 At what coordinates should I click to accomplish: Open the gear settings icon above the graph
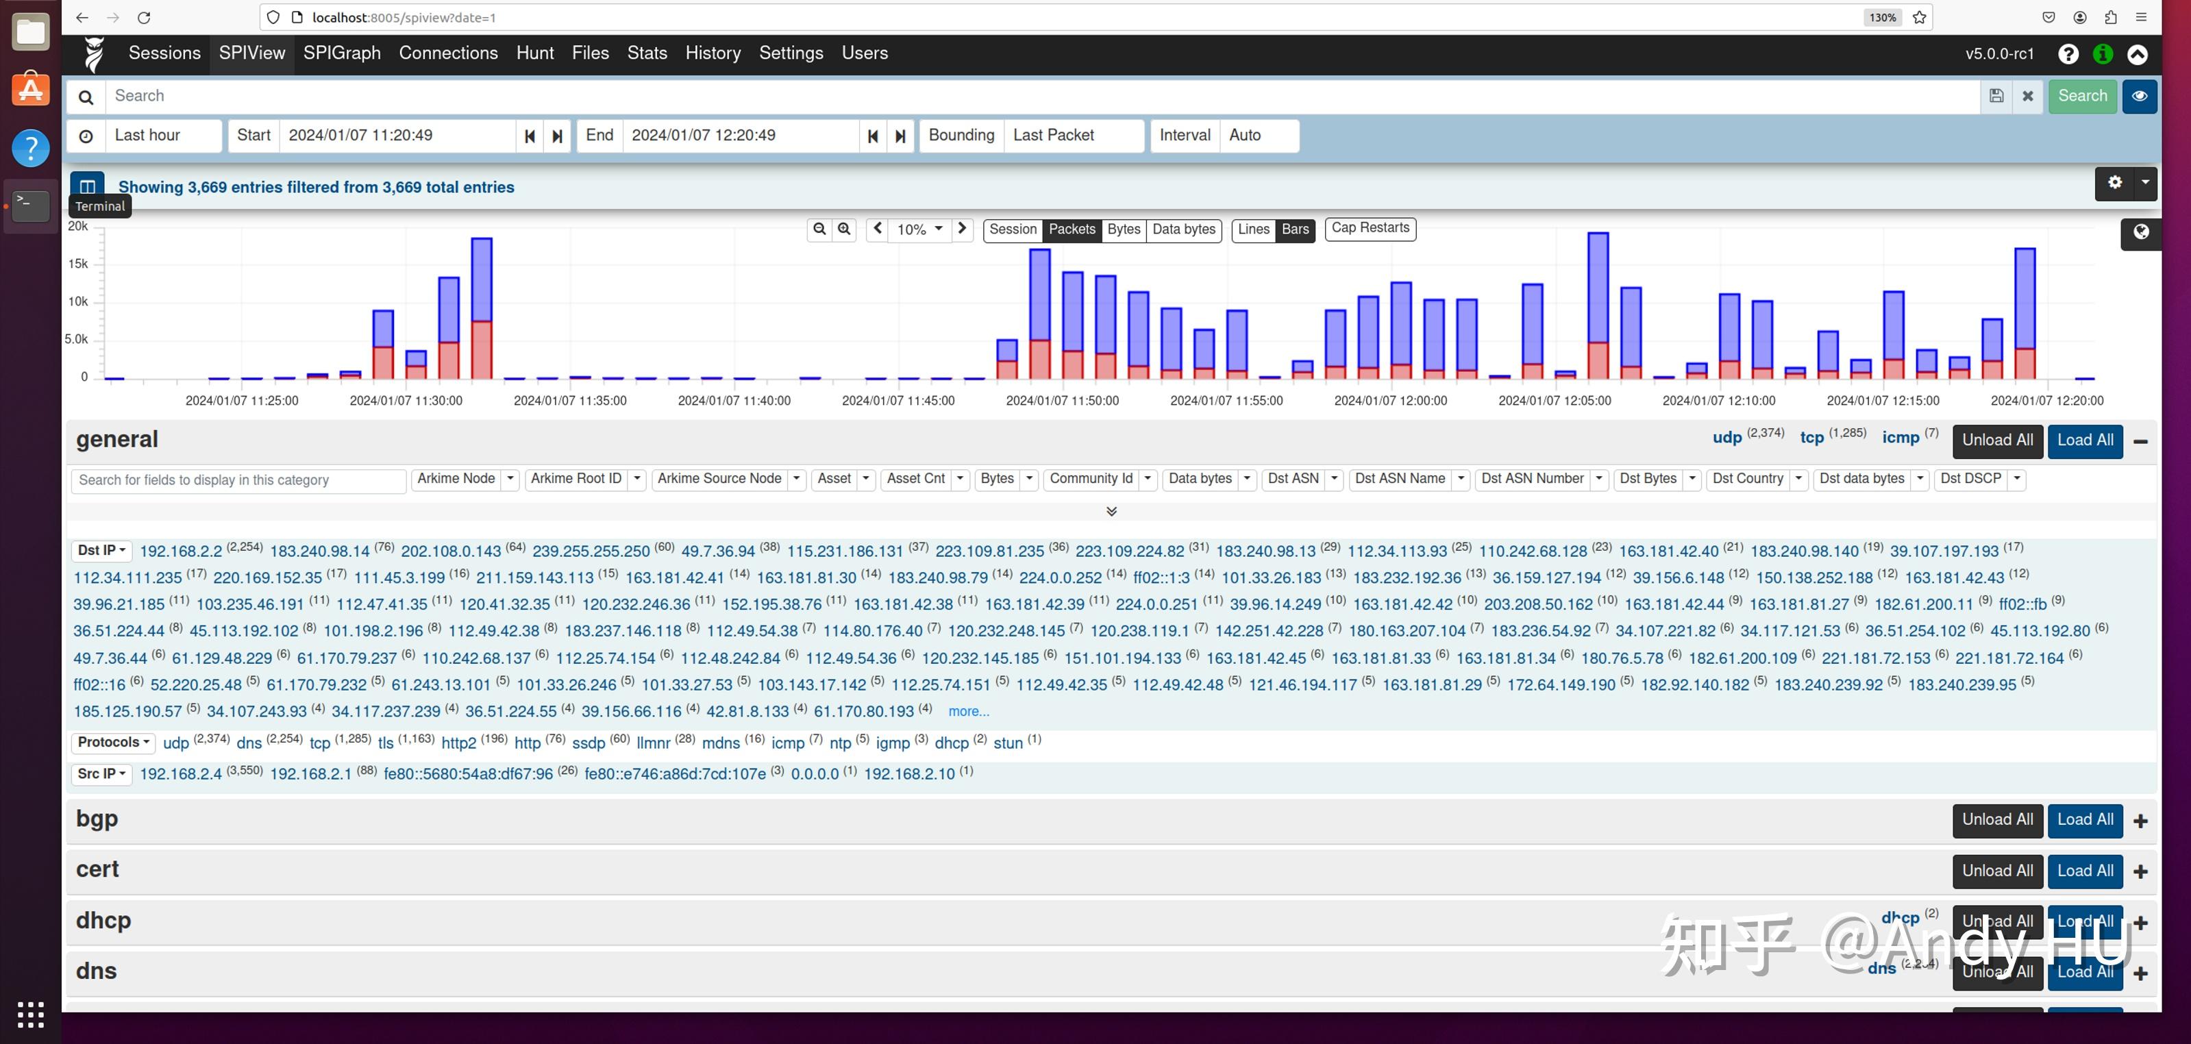tap(2114, 183)
